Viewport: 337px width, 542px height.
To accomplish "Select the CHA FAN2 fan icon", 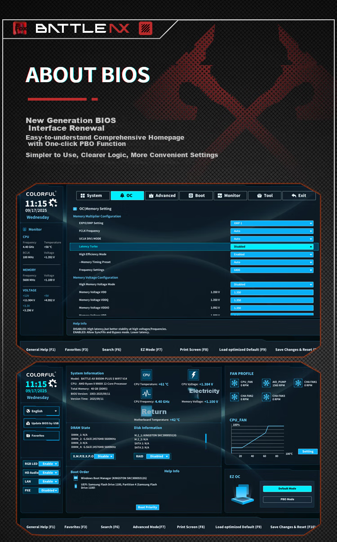I will coord(235,397).
